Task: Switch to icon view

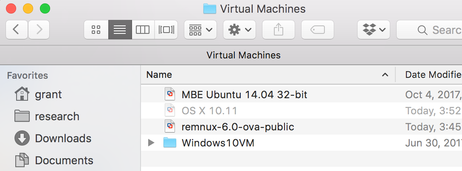Action: point(96,29)
